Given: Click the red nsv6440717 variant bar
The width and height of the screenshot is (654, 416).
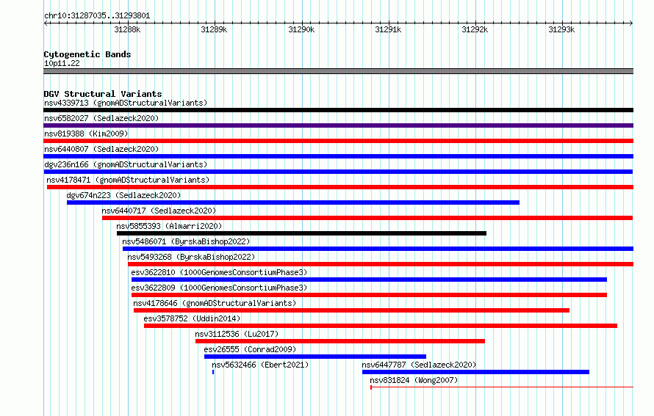Looking at the screenshot, I should click(367, 218).
